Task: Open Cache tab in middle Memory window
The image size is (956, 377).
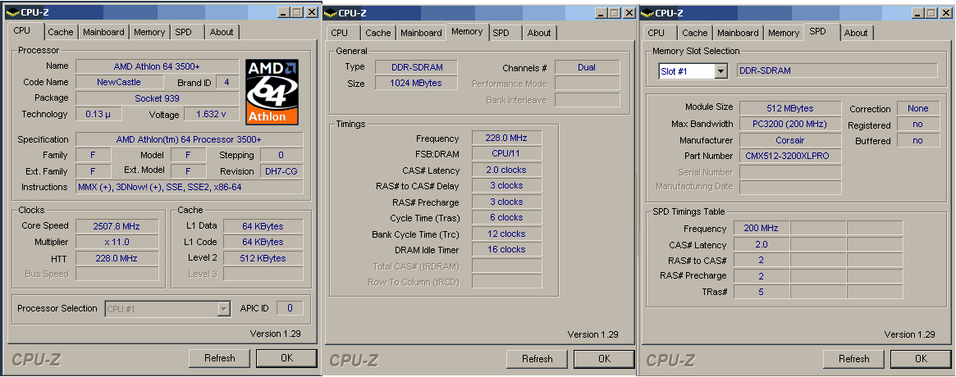Action: tap(378, 33)
